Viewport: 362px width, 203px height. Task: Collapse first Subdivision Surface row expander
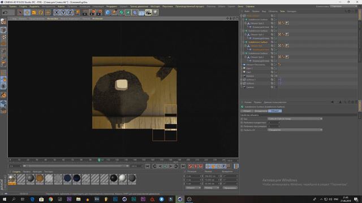point(244,20)
